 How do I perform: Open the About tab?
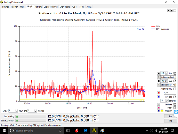(x=89, y=7)
